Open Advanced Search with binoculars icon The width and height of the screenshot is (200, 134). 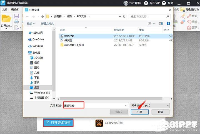coord(190,9)
